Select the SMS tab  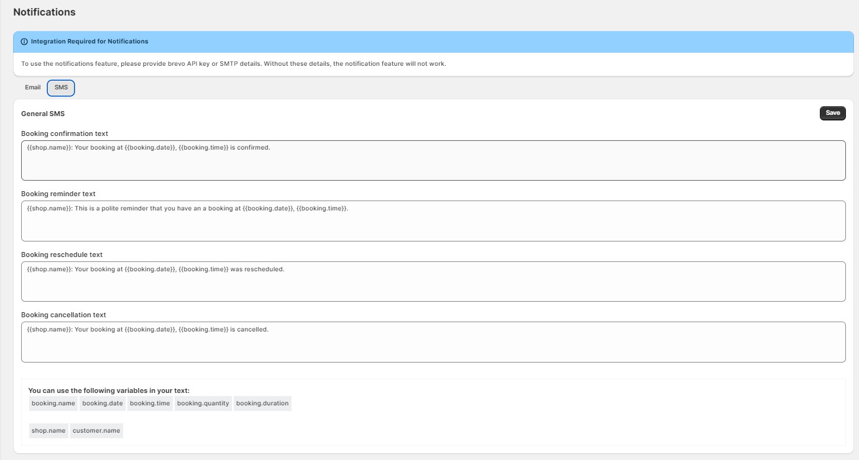[x=61, y=88]
